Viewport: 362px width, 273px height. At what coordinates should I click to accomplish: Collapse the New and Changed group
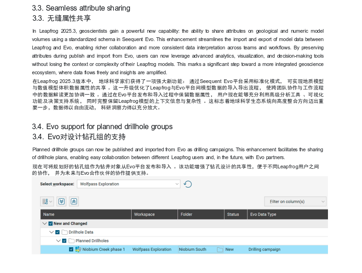coord(45,224)
